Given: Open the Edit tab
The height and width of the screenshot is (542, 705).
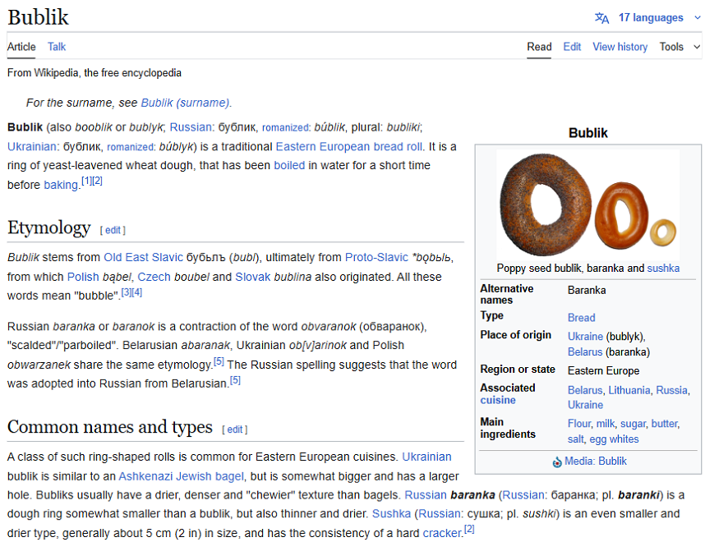Looking at the screenshot, I should 572,47.
